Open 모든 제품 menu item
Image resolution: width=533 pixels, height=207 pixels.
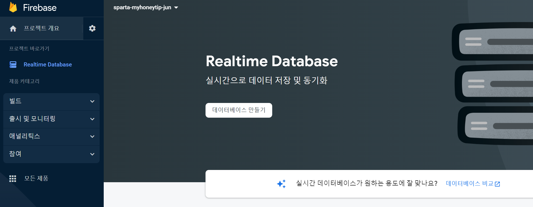tap(36, 178)
